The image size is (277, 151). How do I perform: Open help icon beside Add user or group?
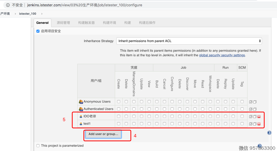tap(269, 133)
